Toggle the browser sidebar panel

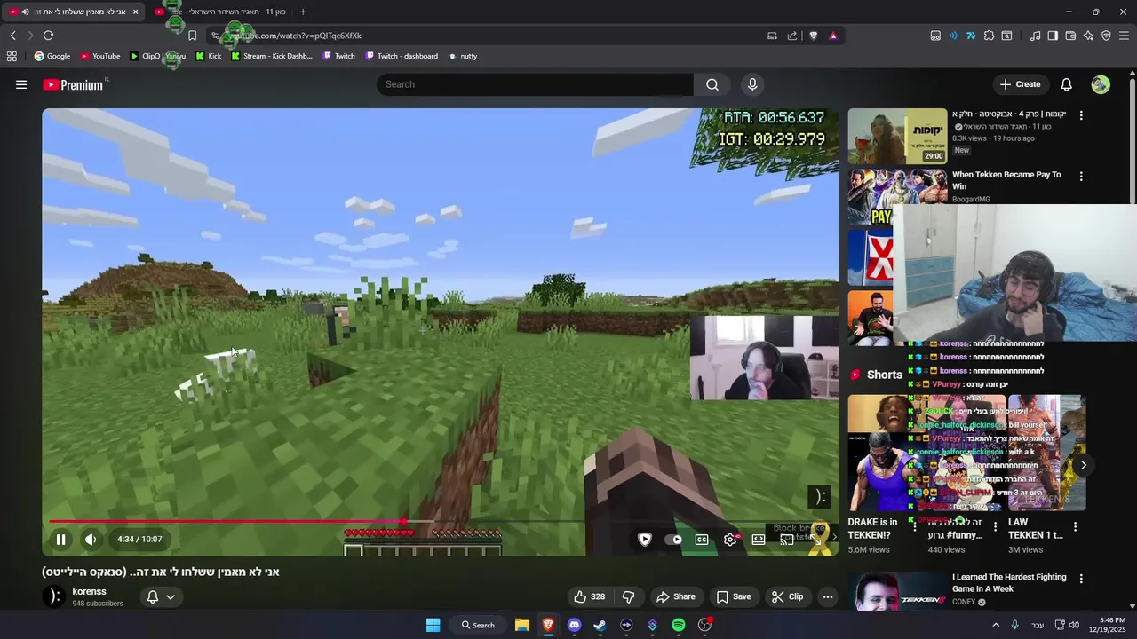point(1053,35)
